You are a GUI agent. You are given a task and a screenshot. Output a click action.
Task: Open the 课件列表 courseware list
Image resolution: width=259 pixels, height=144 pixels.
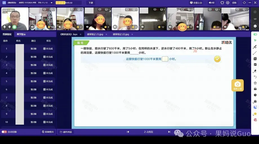(x=66, y=132)
